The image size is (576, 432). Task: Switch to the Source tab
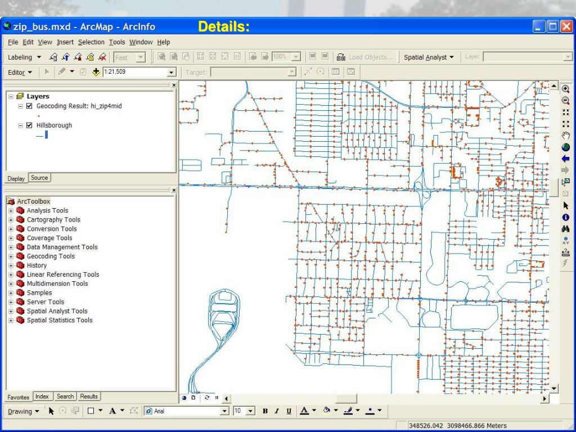click(x=39, y=178)
